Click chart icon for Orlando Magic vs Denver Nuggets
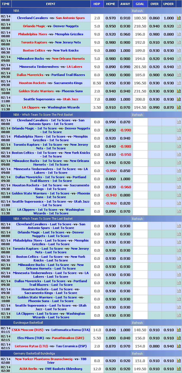This screenshot has height=373, width=182. pyautogui.click(x=179, y=26)
